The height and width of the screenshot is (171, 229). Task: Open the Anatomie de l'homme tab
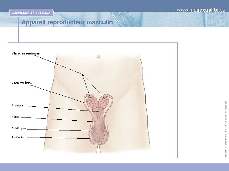pyautogui.click(x=31, y=13)
